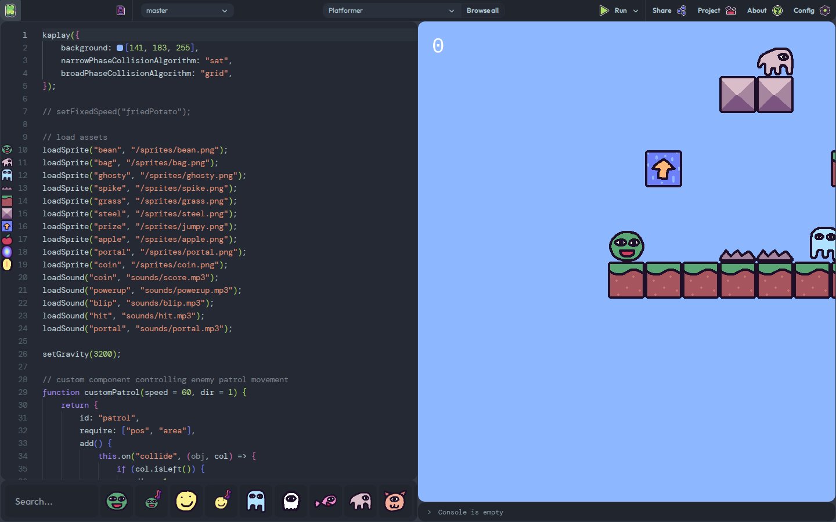The image size is (836, 522).
Task: Click the purple file icon beside the branch selector
Action: pos(121,10)
